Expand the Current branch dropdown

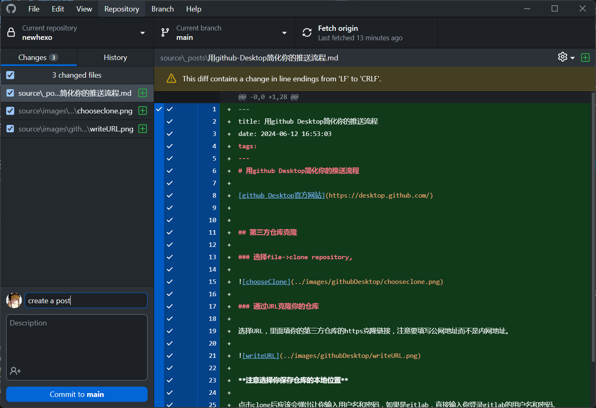point(284,33)
